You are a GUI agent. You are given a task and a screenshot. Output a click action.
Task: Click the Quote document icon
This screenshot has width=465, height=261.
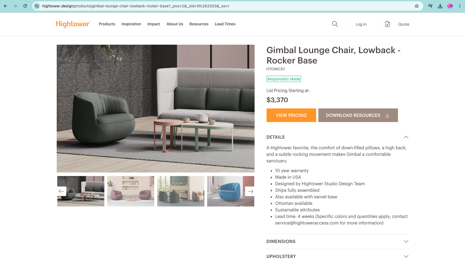click(x=387, y=24)
